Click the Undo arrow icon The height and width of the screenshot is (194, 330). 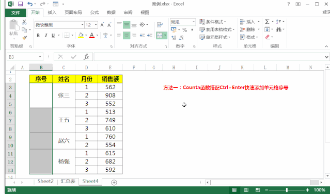pos(30,4)
